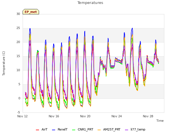Viewport: 181px width, 135px height.
Task: Click the 25 y-axis tick label
Action: [x=18, y=28]
